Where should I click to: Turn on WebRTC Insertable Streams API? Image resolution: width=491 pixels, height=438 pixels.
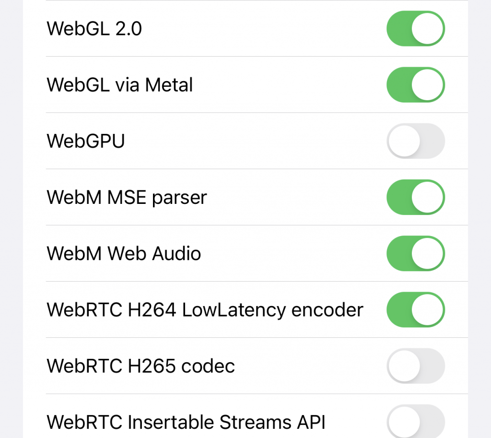[415, 421]
